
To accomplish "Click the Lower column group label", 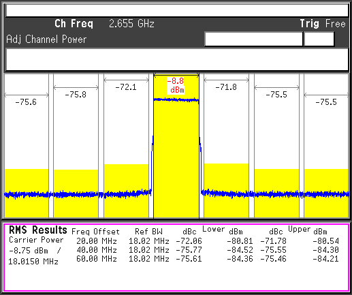I will [213, 229].
